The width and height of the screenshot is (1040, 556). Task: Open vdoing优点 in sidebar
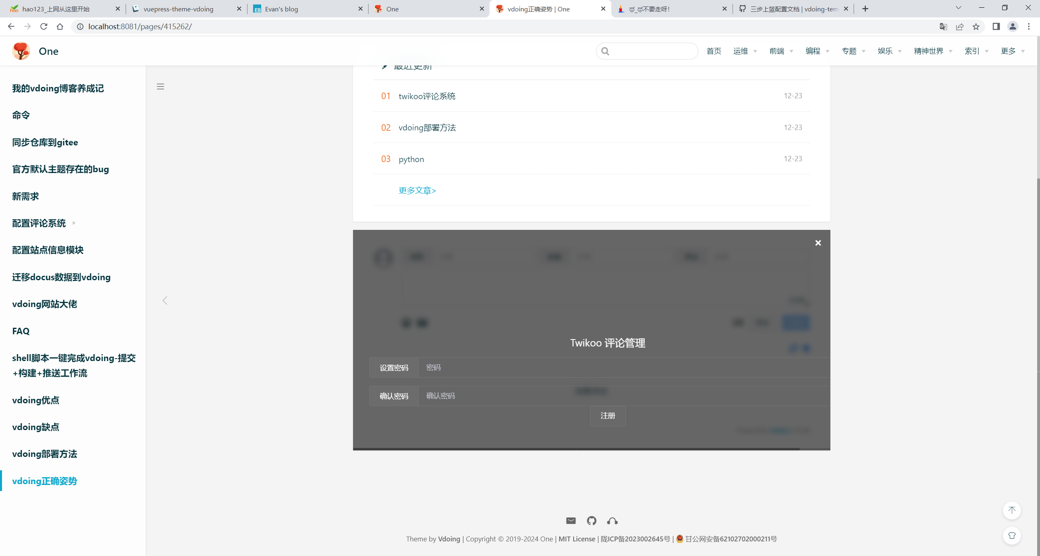(35, 400)
